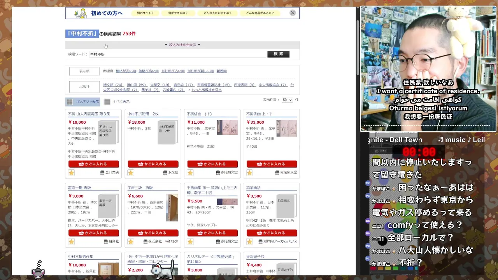
Task: Open 赤尾照文堂 store on ¥11,000 card
Action: [x=227, y=172]
